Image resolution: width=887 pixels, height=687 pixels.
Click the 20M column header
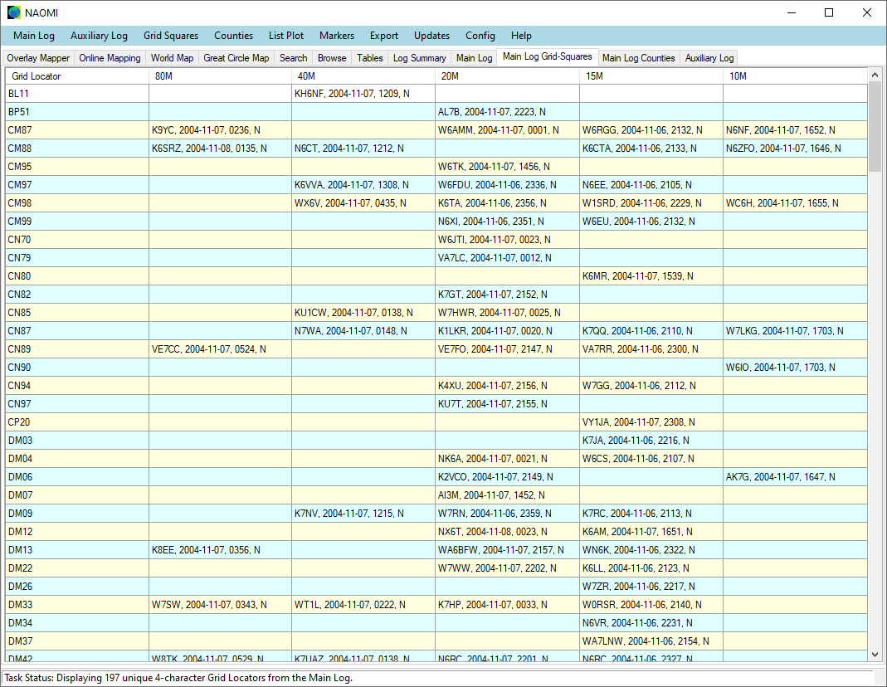(508, 76)
